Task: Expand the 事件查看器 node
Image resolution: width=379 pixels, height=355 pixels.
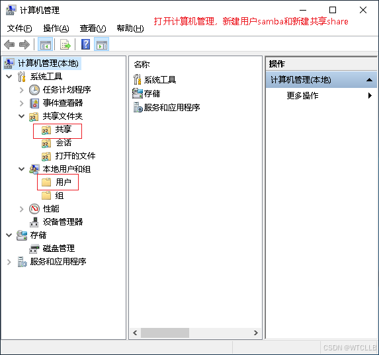Action: pos(22,103)
